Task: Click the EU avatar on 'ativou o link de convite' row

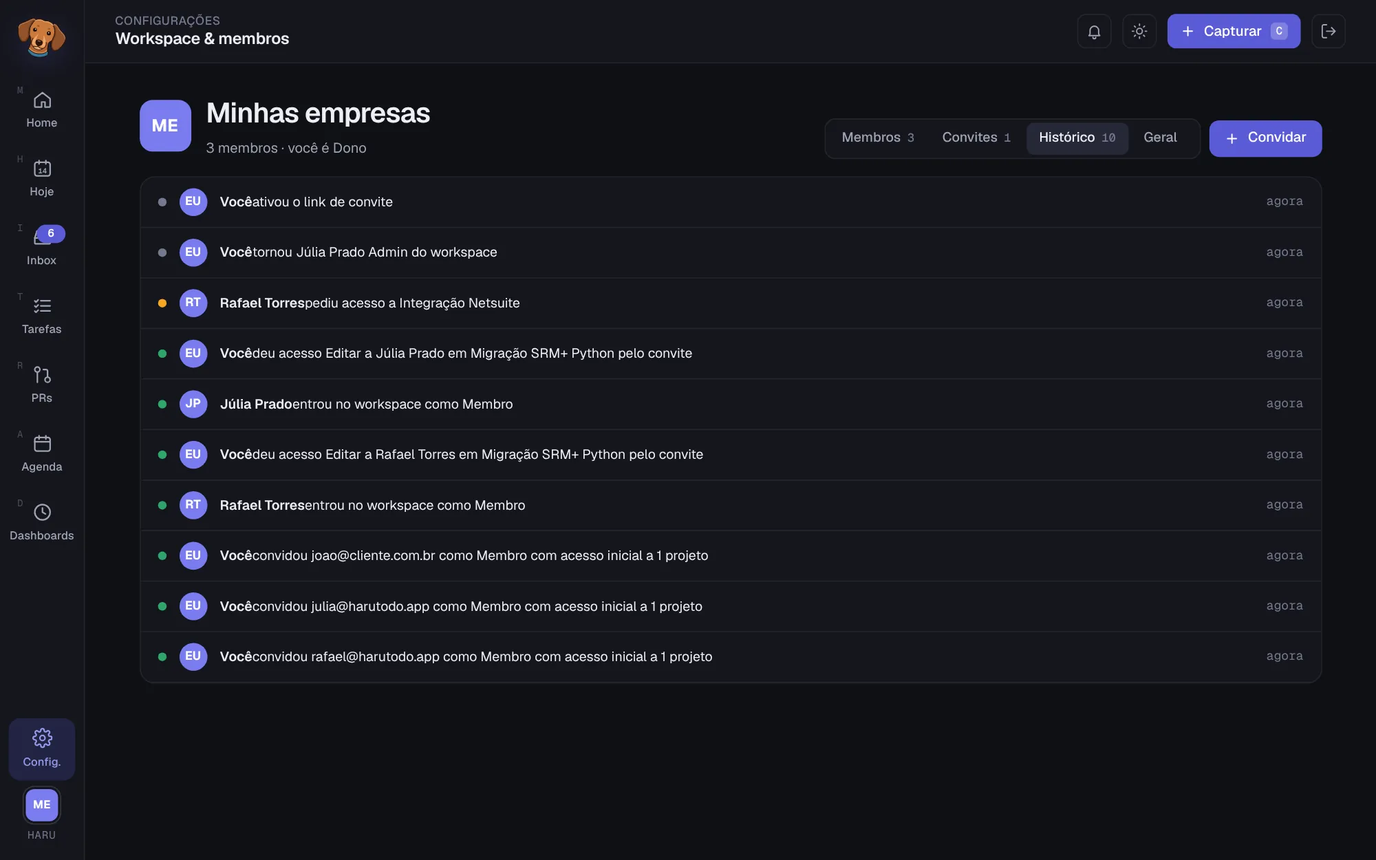Action: pos(193,202)
